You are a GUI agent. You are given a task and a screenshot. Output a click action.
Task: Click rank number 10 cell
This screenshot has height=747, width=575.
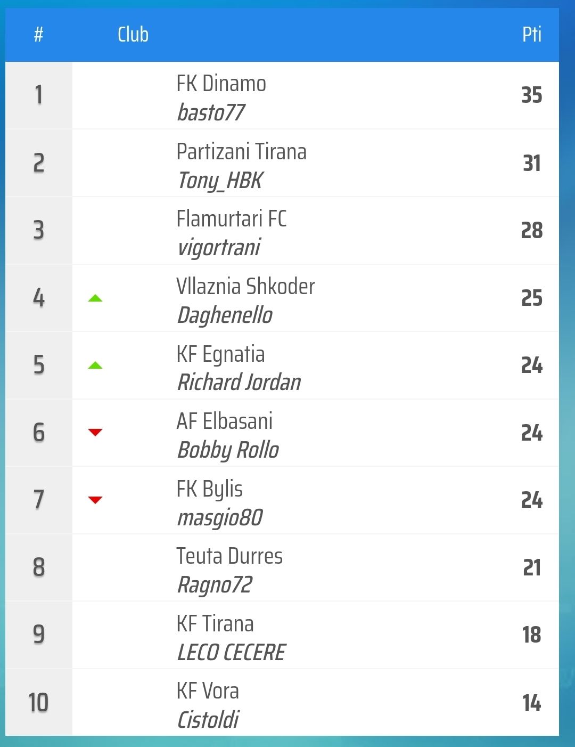38,703
